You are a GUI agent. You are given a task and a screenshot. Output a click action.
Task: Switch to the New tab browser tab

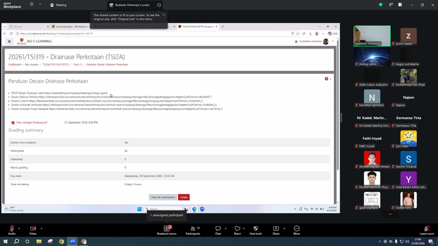point(28,27)
